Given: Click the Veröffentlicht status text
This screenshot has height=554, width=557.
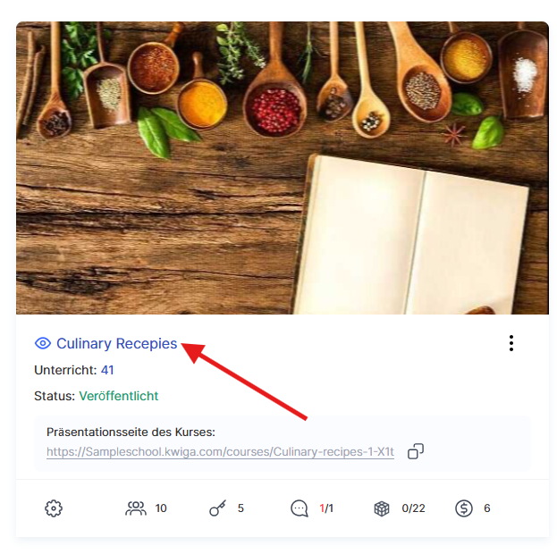Looking at the screenshot, I should tap(119, 396).
